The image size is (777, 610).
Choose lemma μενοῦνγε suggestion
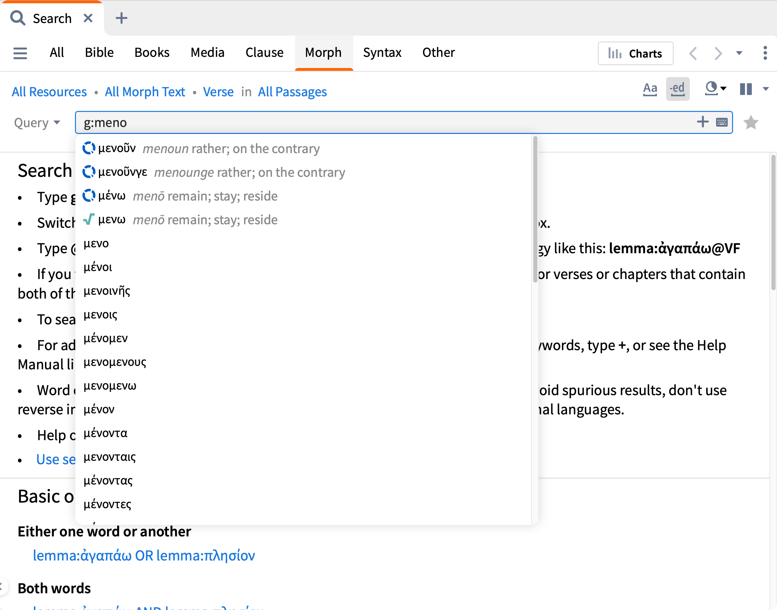point(303,172)
